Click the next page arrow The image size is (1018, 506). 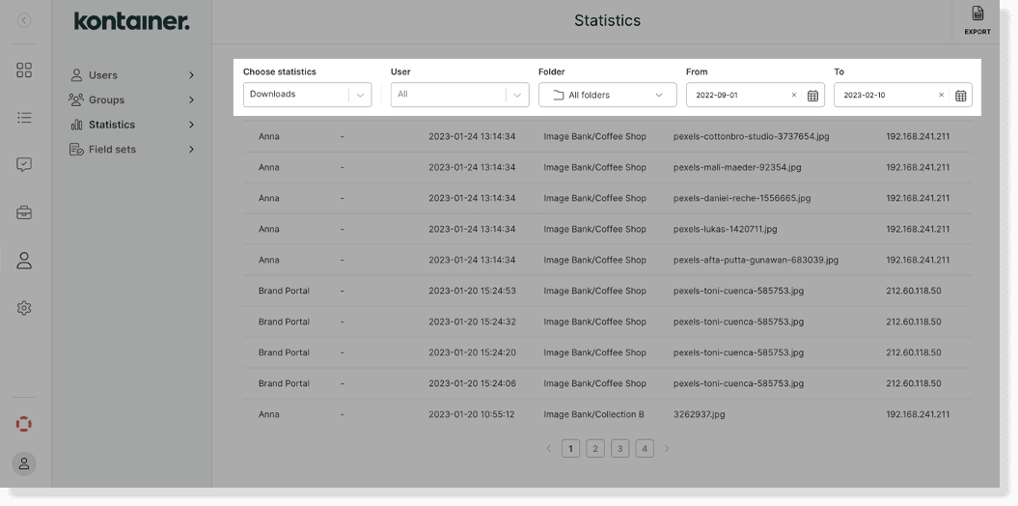[667, 448]
